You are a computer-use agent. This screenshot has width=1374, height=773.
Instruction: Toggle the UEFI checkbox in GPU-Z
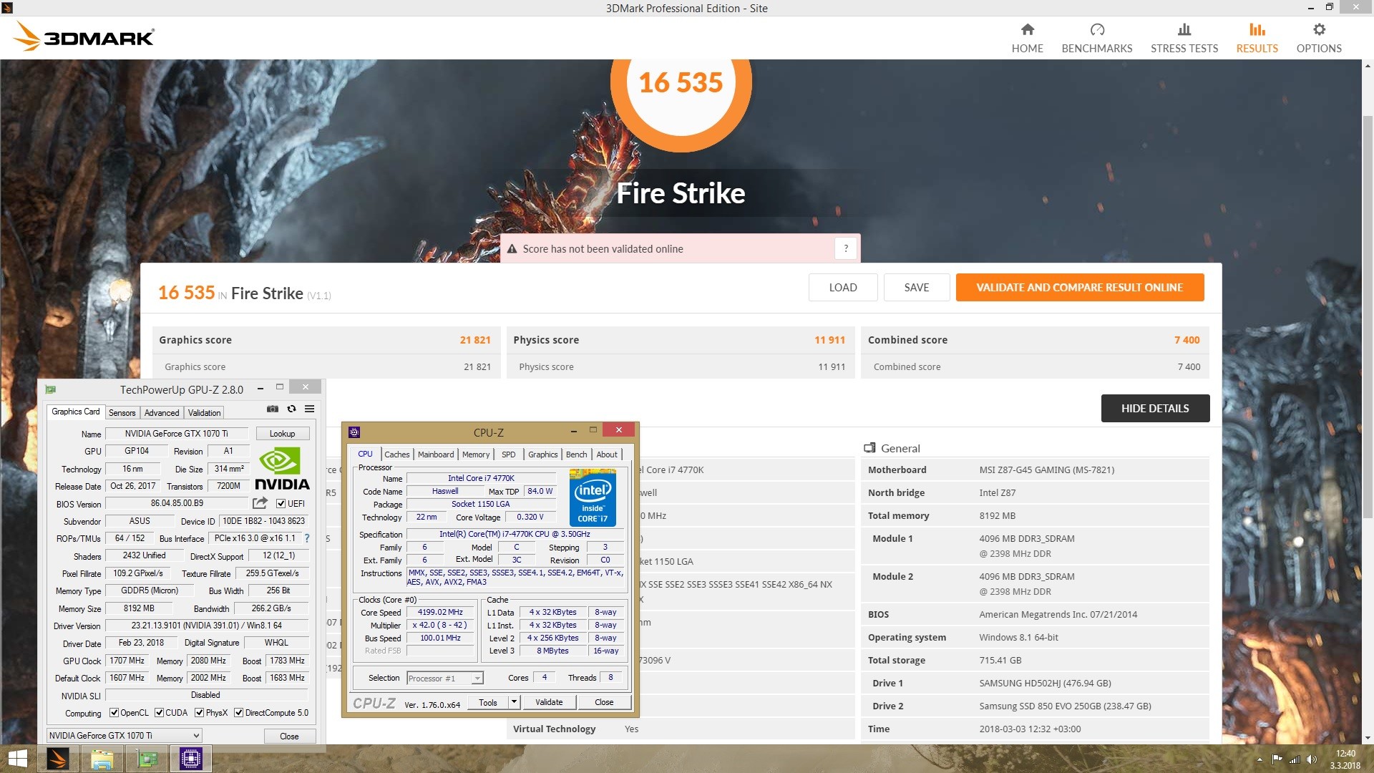(281, 503)
